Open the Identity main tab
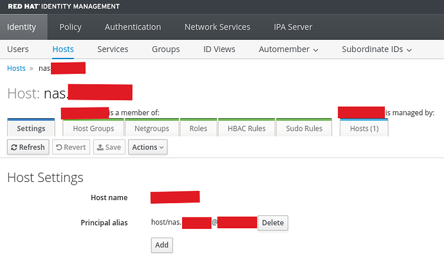The image size is (444, 254). (24, 27)
